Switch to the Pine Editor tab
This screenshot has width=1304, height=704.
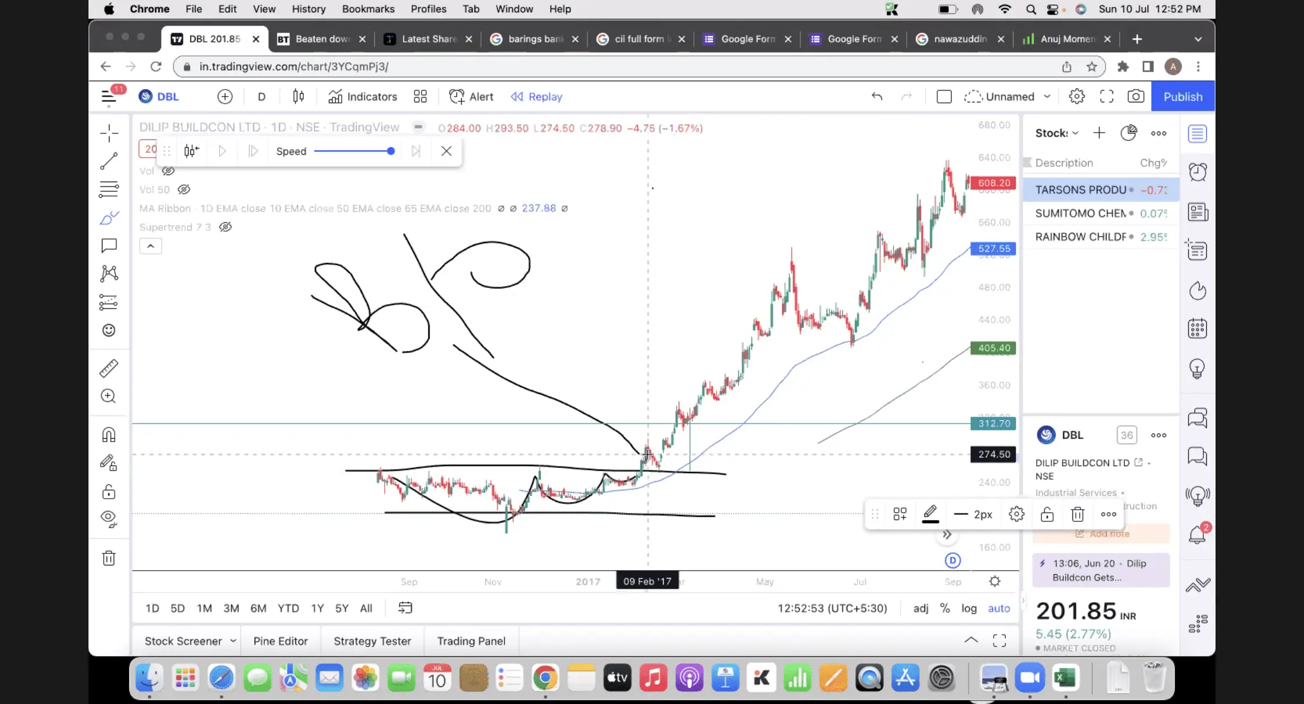tap(280, 641)
